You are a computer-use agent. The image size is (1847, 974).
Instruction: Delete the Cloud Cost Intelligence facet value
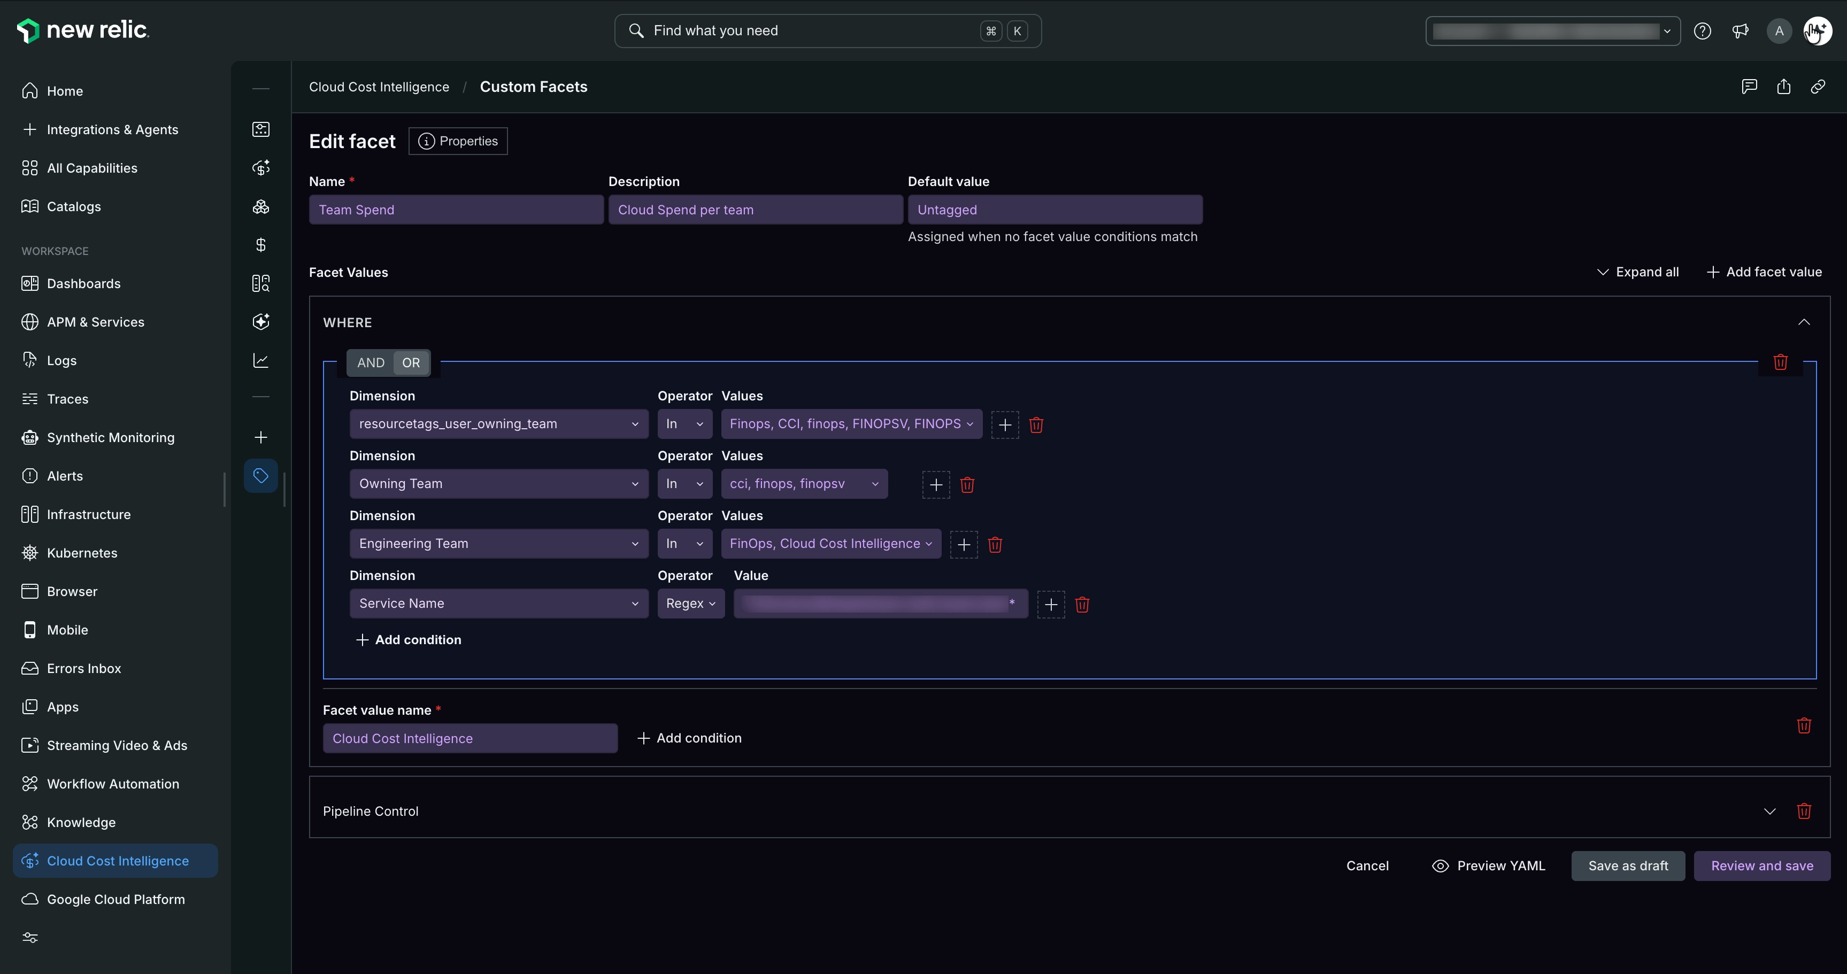1804,725
